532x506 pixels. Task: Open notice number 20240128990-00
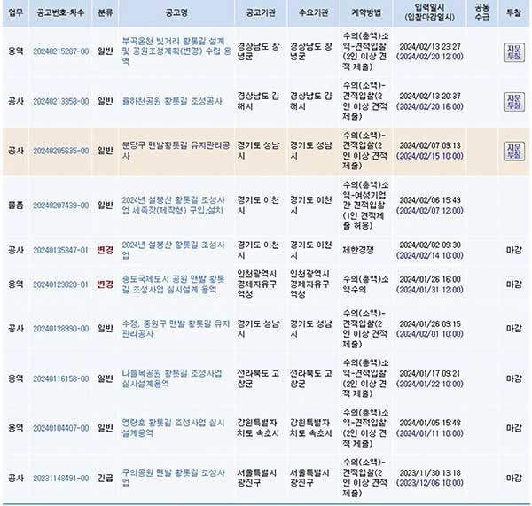click(x=60, y=329)
